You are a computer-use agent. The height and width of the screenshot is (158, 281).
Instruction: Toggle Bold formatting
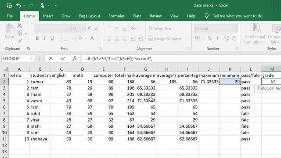pyautogui.click(x=37, y=38)
